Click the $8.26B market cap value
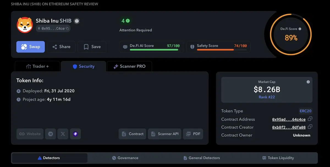Screen dimensions: 330x167 (x=267, y=89)
